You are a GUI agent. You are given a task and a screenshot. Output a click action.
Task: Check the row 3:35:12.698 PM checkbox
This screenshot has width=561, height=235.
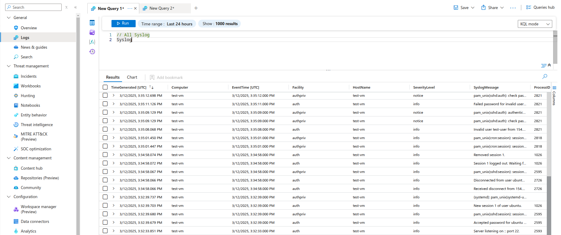point(105,95)
